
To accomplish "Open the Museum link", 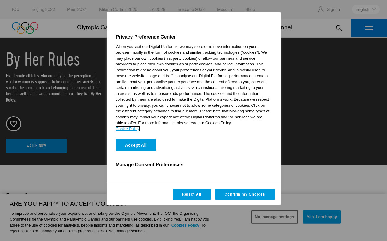I will click(225, 9).
